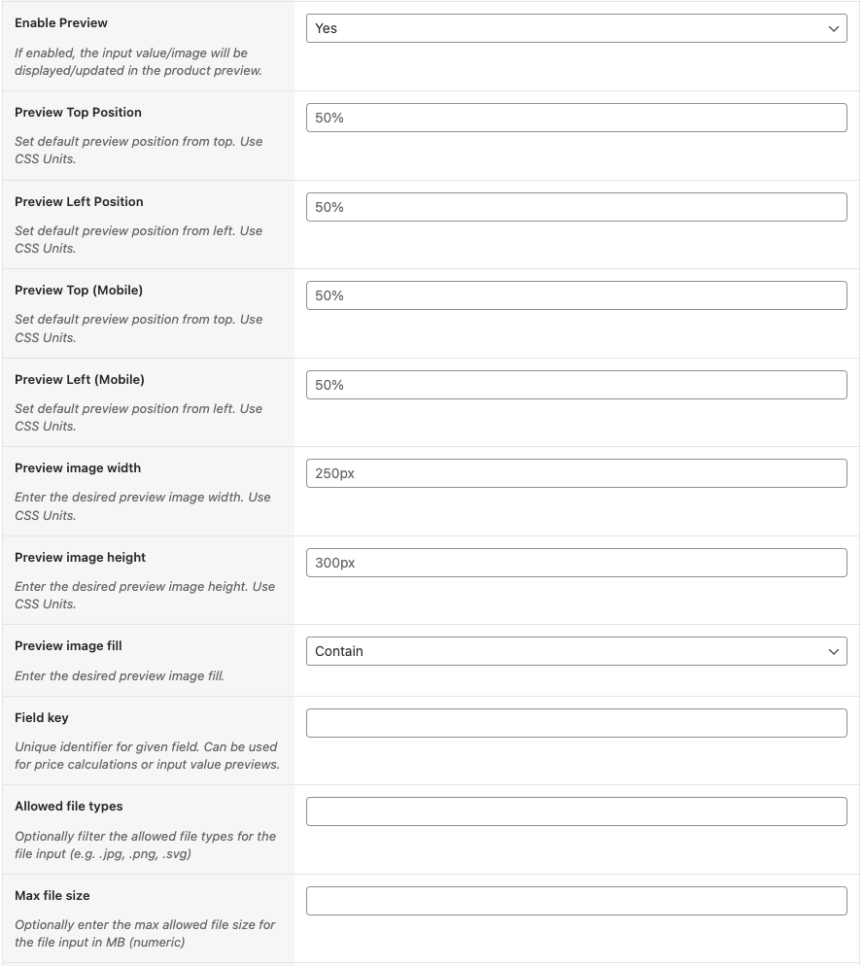864x966 pixels.
Task: Click the 'Field key' label text
Action: point(42,717)
